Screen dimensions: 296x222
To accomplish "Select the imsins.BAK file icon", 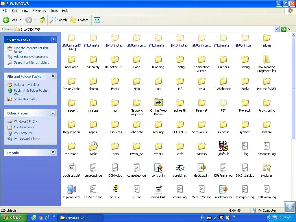I will click(158, 189).
